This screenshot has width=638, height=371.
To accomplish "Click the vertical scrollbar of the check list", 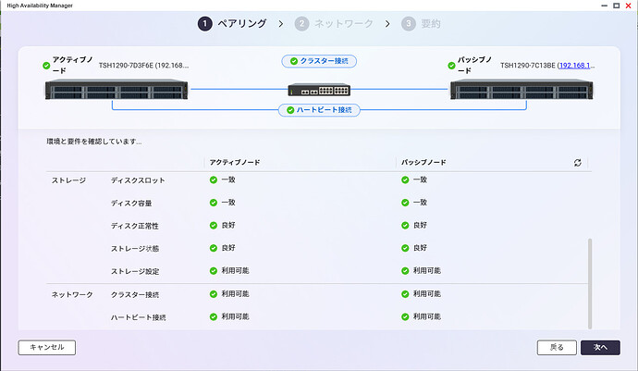I will point(590,282).
